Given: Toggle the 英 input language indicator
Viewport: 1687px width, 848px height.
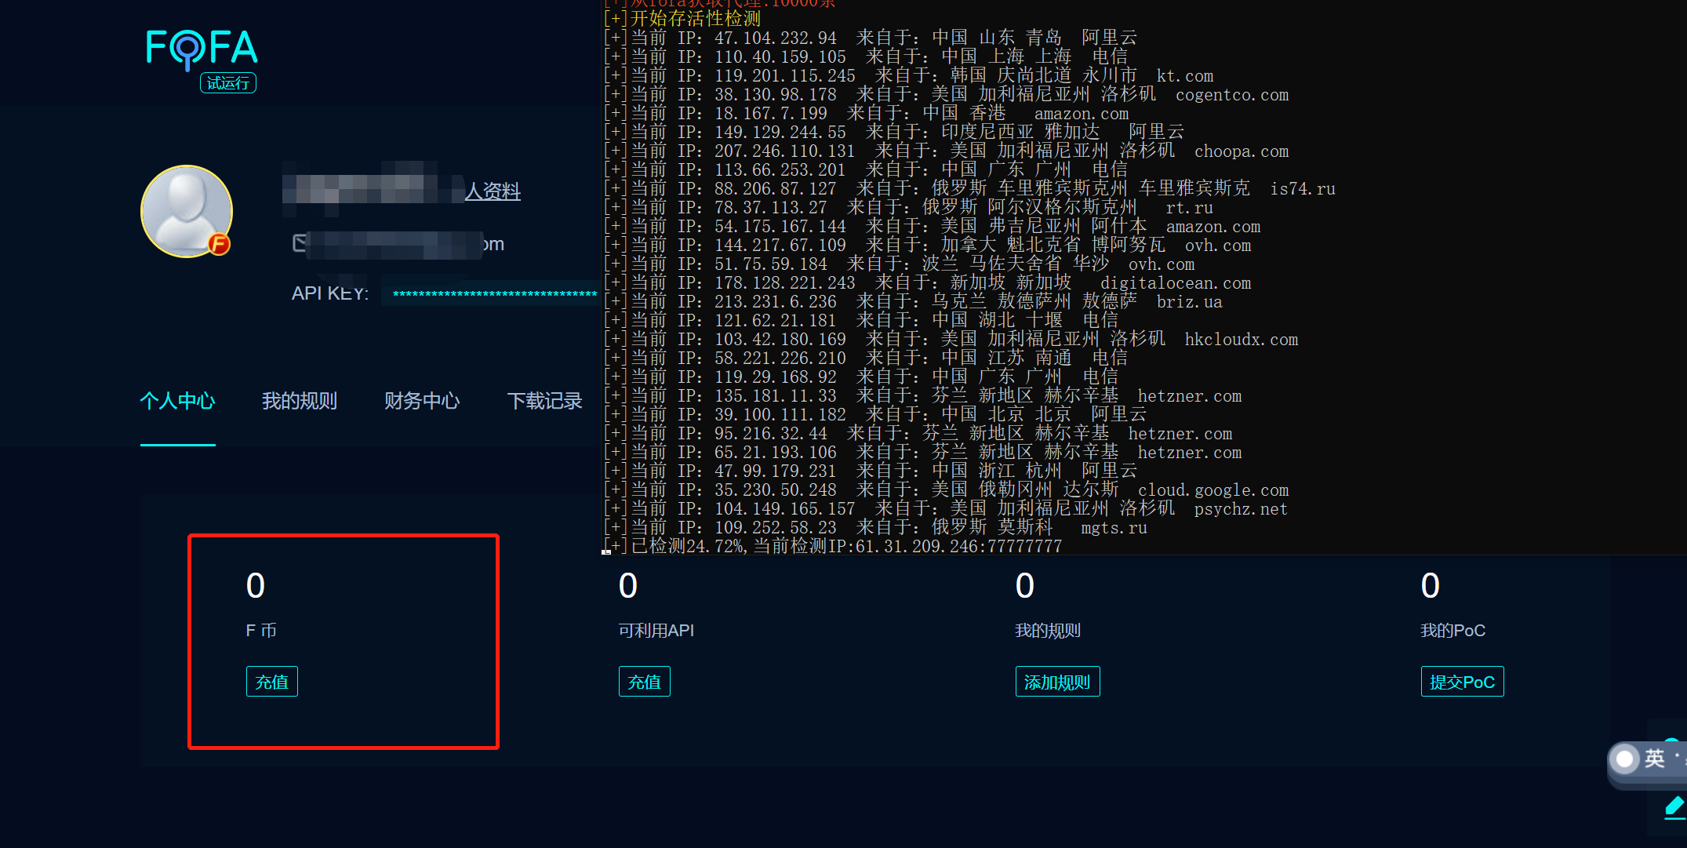Looking at the screenshot, I should [1654, 759].
